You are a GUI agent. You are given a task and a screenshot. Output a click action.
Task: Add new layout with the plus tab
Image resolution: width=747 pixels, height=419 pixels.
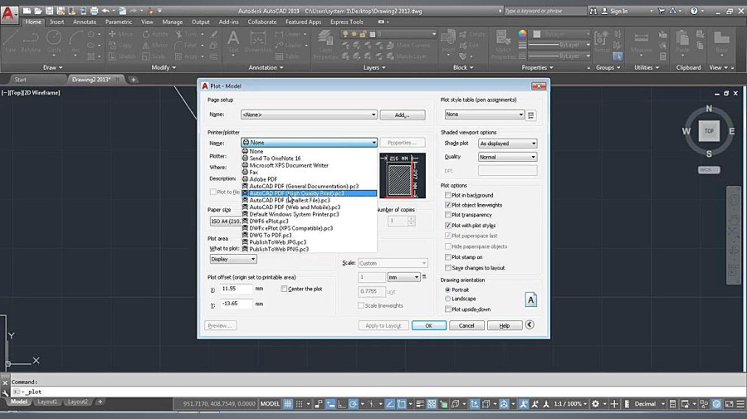click(x=100, y=402)
